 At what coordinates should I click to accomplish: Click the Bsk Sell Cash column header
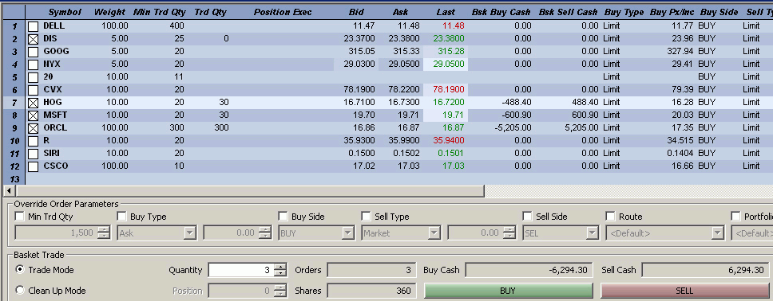click(568, 12)
